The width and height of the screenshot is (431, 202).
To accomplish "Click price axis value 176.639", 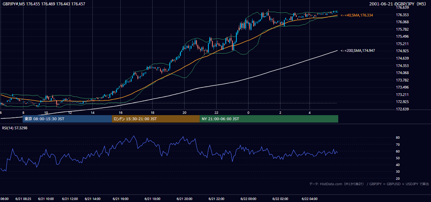I will [402, 7].
